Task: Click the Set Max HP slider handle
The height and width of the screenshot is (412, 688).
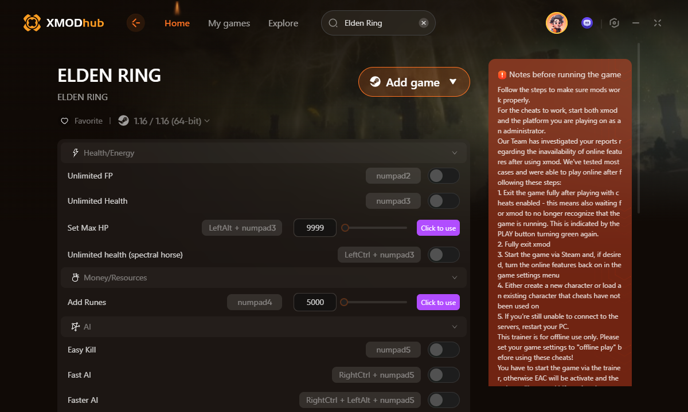Action: 345,228
